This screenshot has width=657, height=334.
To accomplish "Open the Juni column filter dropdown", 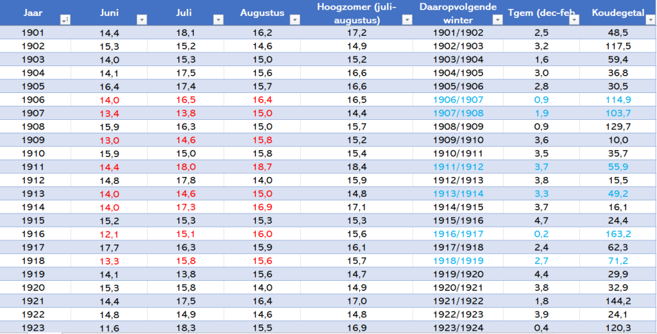I will pos(142,20).
